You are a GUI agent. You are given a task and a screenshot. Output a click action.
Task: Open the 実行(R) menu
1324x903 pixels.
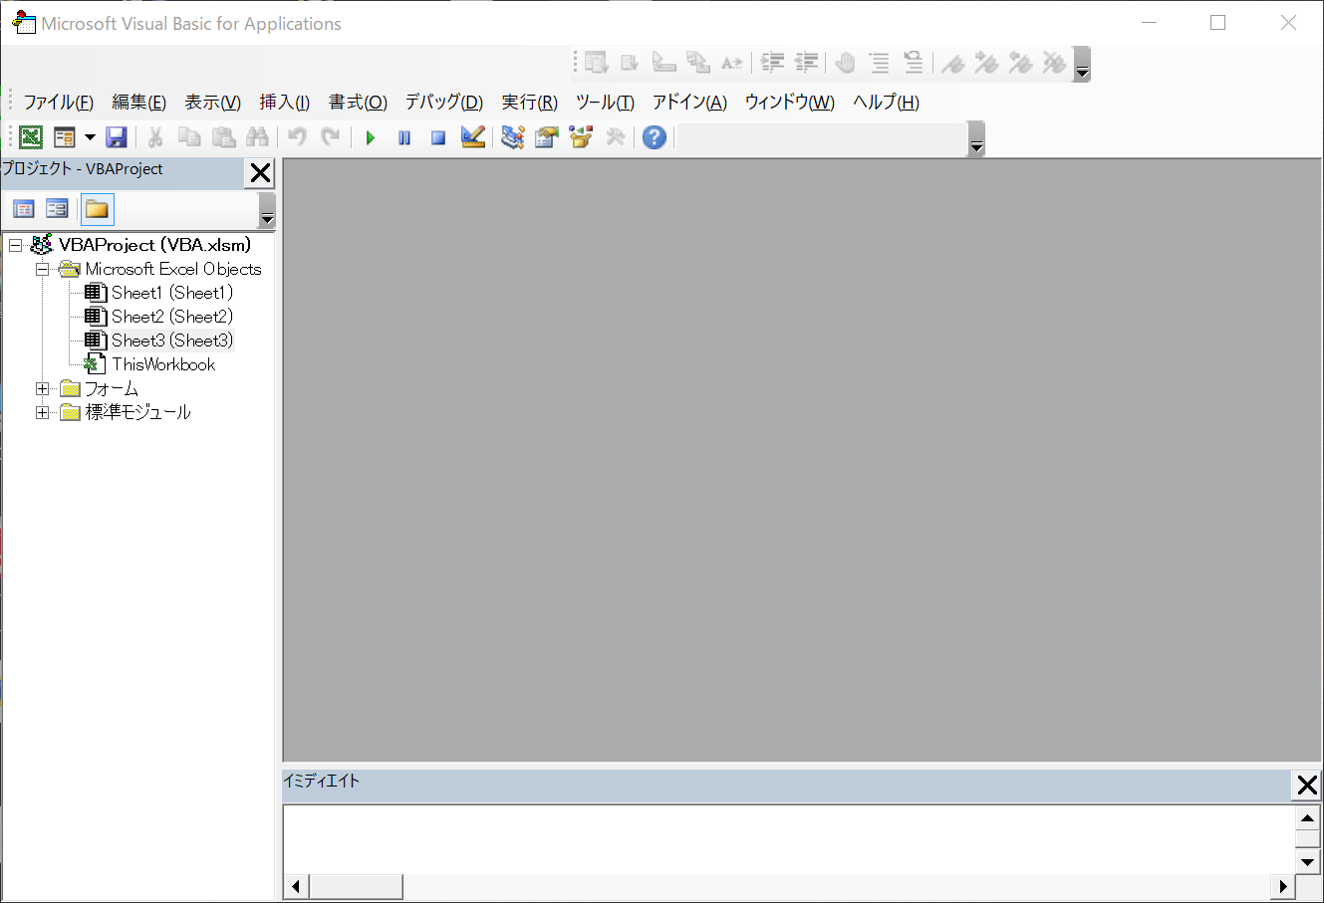coord(529,102)
